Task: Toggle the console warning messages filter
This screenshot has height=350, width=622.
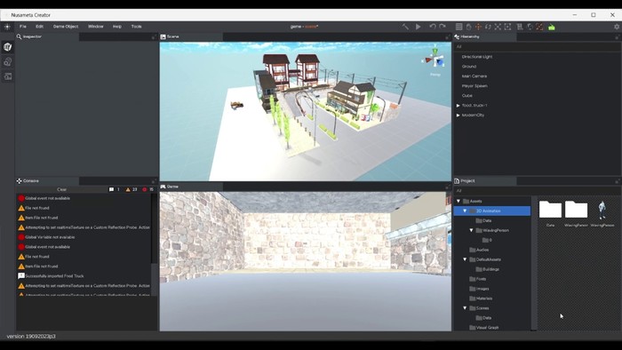Action: point(132,189)
